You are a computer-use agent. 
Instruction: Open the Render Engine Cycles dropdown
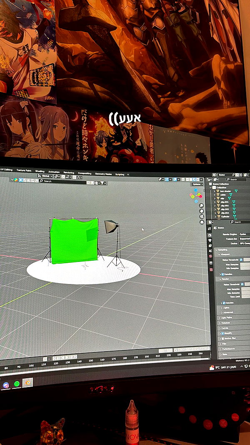point(244,234)
